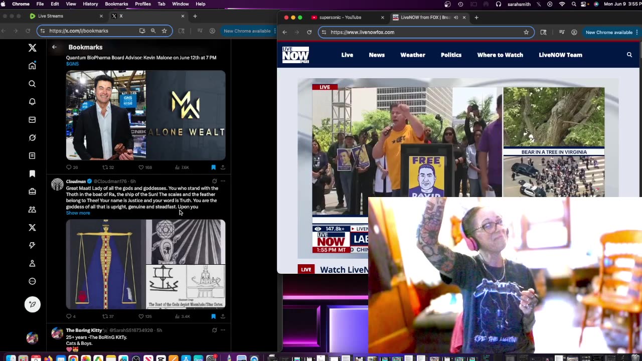The width and height of the screenshot is (642, 361).
Task: Open LiveNOW Team page link
Action: pos(560,55)
